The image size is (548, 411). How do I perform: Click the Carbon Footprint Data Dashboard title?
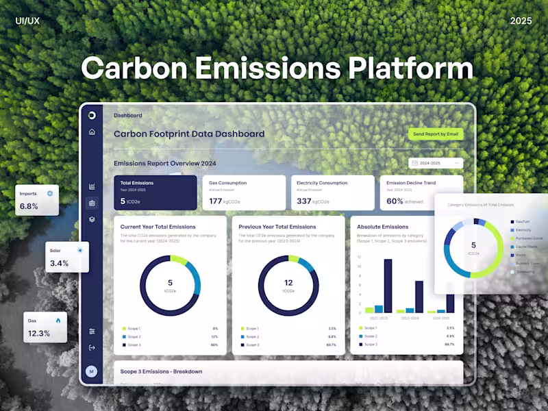pyautogui.click(x=189, y=134)
